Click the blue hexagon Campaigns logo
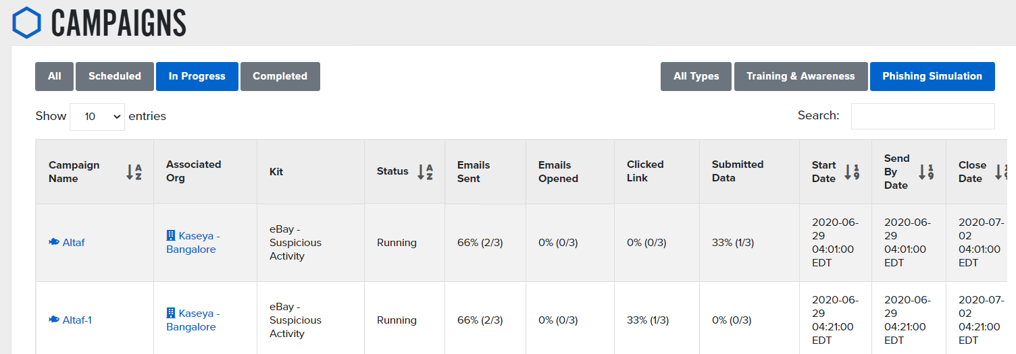Viewport: 1016px width, 354px height. (x=26, y=22)
